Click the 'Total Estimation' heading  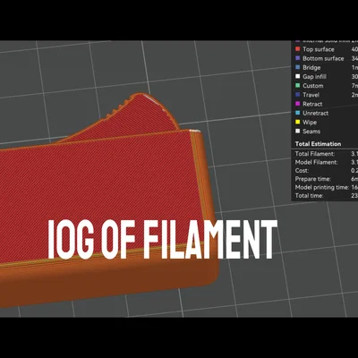(x=318, y=144)
